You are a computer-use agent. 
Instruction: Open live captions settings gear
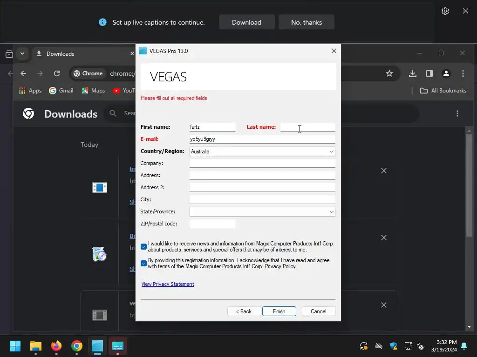tap(445, 11)
